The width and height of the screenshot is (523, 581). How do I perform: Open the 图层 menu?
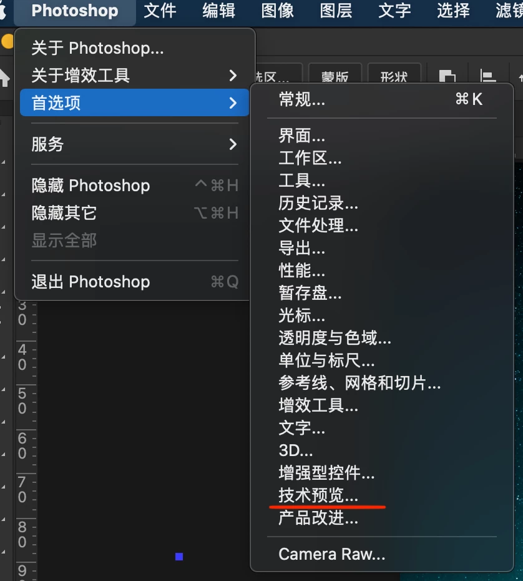(x=336, y=11)
